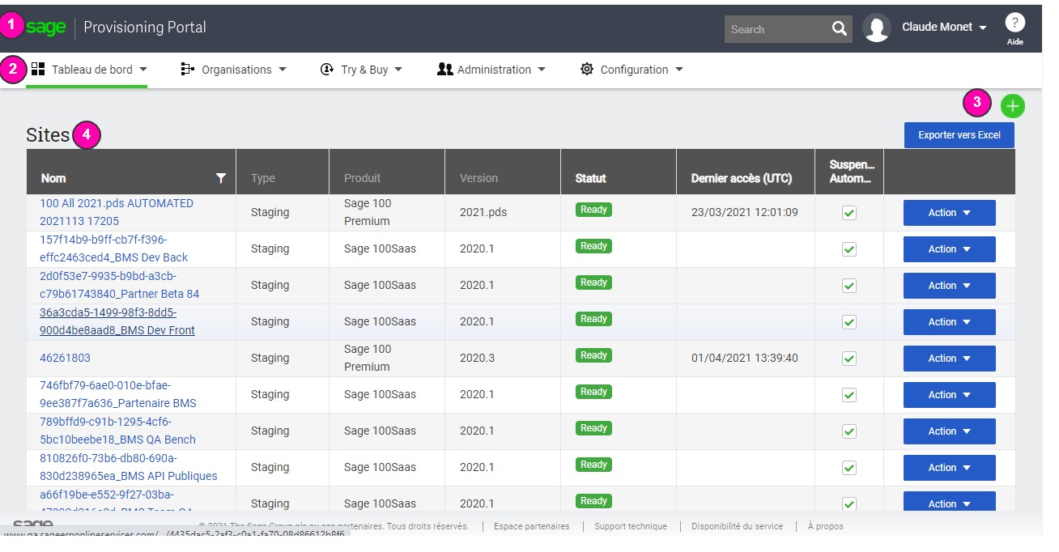This screenshot has height=552, width=1059.
Task: Open the Tableau de bord menu
Action: click(x=89, y=70)
